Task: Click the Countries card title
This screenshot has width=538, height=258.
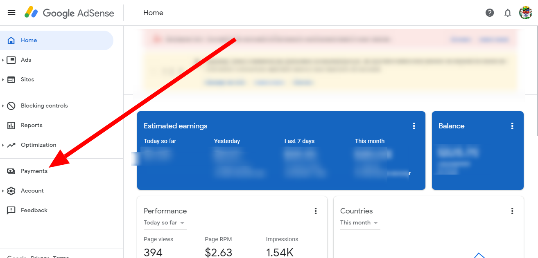Action: (357, 211)
